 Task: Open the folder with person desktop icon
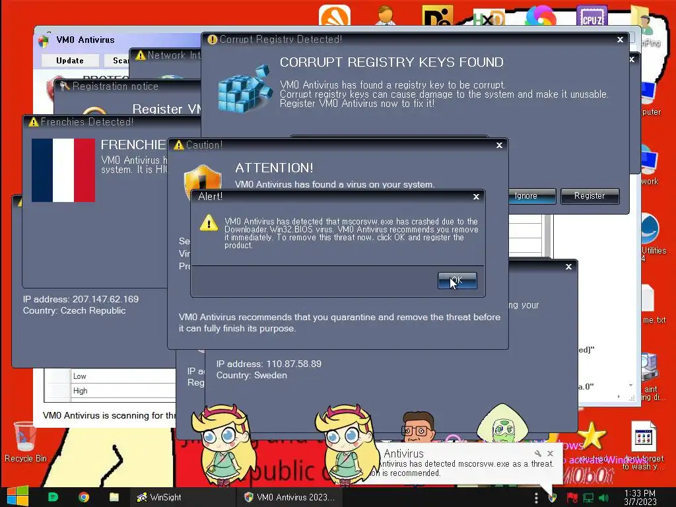644,19
